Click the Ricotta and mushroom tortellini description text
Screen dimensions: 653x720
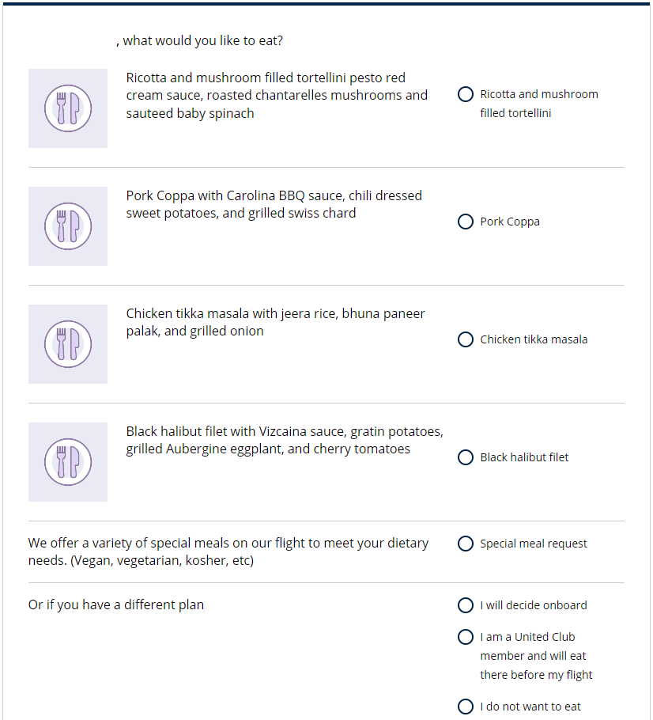277,95
